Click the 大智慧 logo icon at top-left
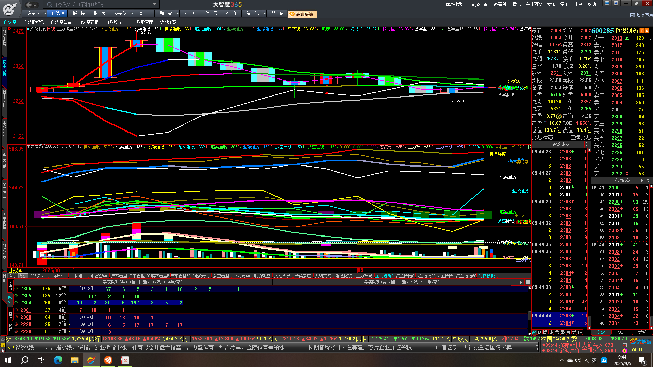Image resolution: width=653 pixels, height=367 pixels. click(10, 8)
